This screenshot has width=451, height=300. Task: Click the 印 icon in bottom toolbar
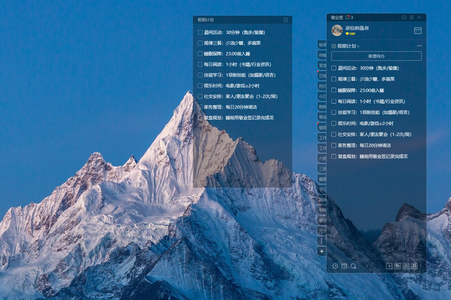click(x=406, y=266)
